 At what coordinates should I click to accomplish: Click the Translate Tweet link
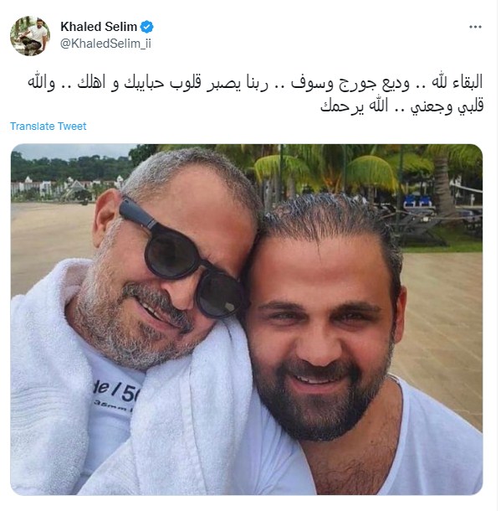pos(49,126)
